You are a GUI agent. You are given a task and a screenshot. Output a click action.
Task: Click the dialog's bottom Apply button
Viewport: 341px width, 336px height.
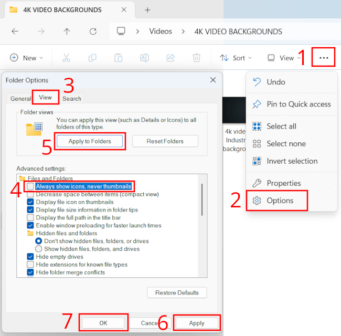197,323
